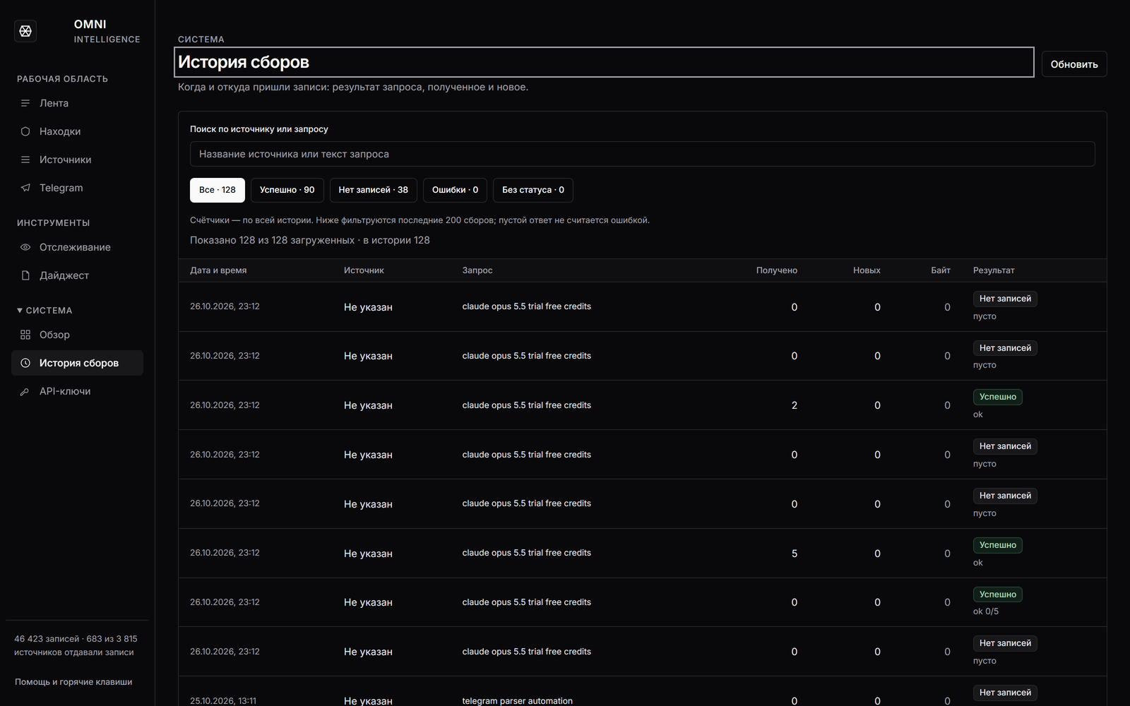Click the Новых column header
Screen dimensions: 1130x706
tap(867, 270)
